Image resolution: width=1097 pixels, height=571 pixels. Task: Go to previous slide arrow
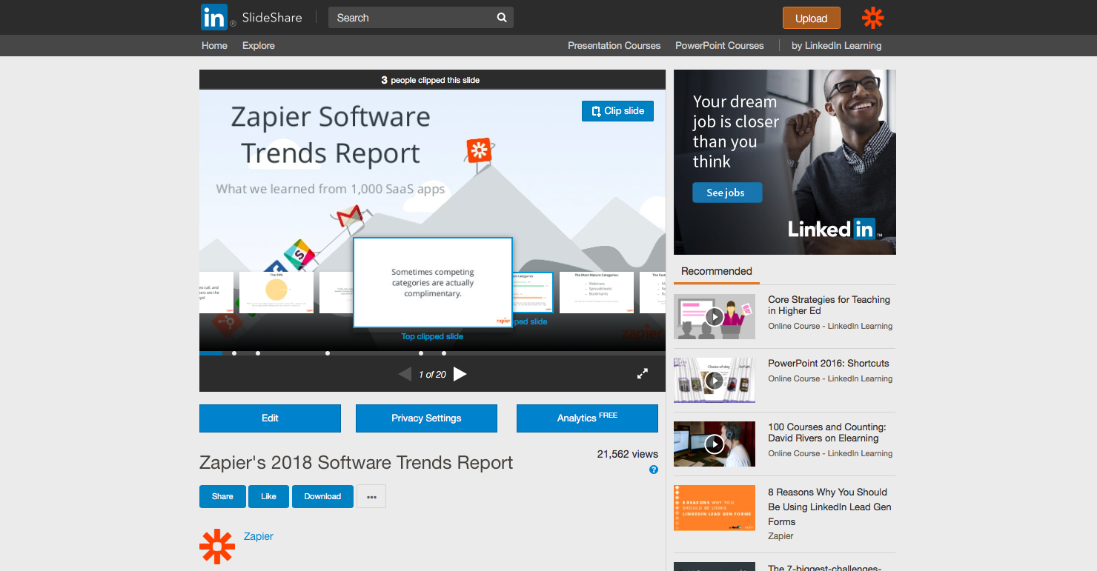[x=405, y=374]
